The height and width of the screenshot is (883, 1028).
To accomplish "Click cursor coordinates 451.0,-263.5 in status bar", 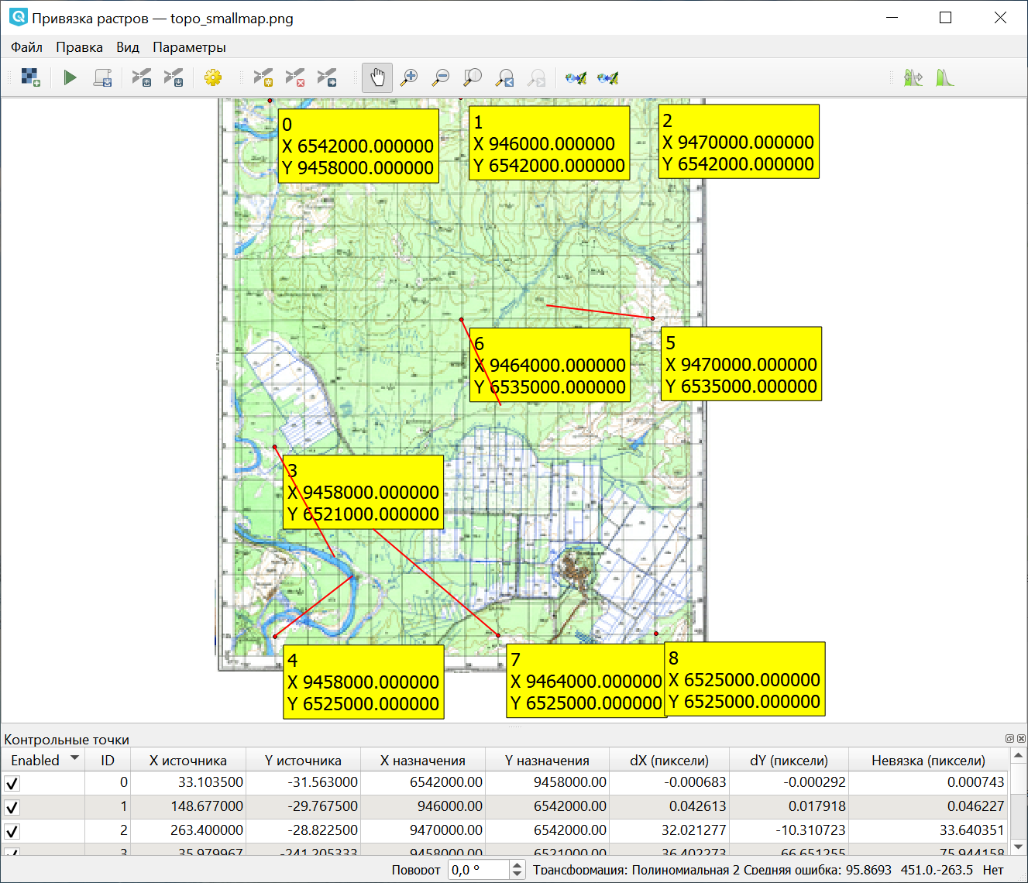I will [x=937, y=870].
